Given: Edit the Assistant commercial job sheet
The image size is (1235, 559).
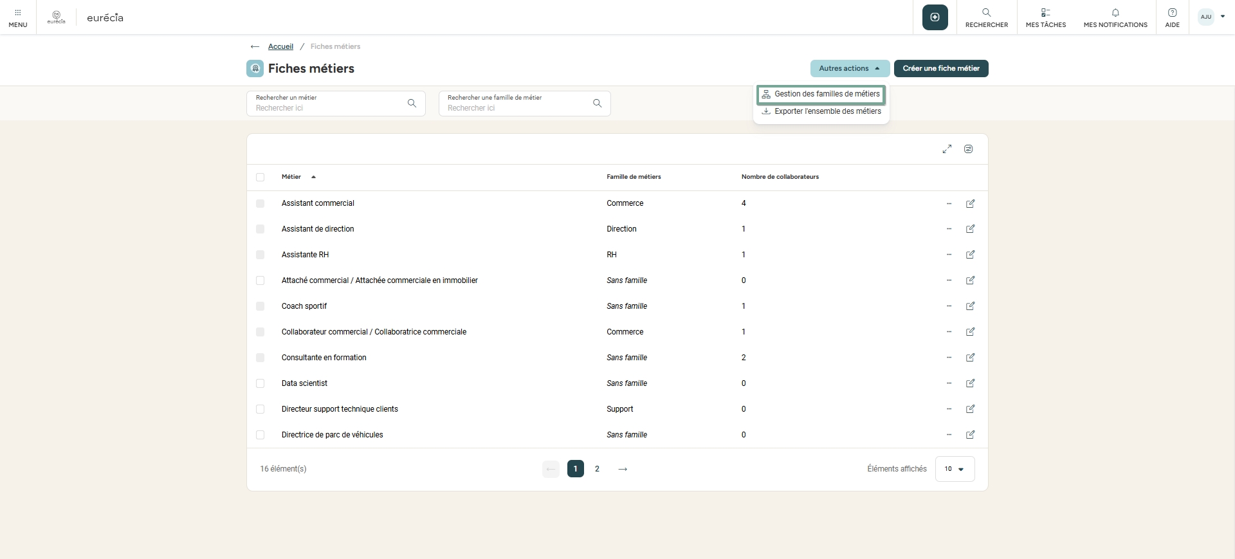Looking at the screenshot, I should [x=970, y=204].
